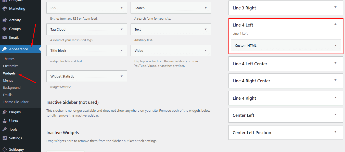The width and height of the screenshot is (345, 152).
Task: Click the Users person icon
Action: click(5, 121)
